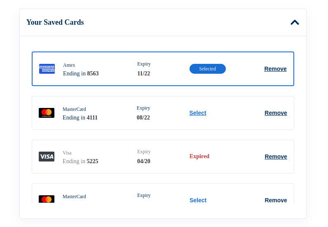
Task: Click the Expiry label above 04/20
Action: pyautogui.click(x=144, y=152)
